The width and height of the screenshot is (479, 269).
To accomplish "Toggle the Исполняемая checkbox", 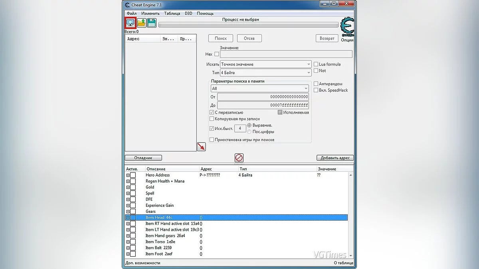I will (x=280, y=112).
